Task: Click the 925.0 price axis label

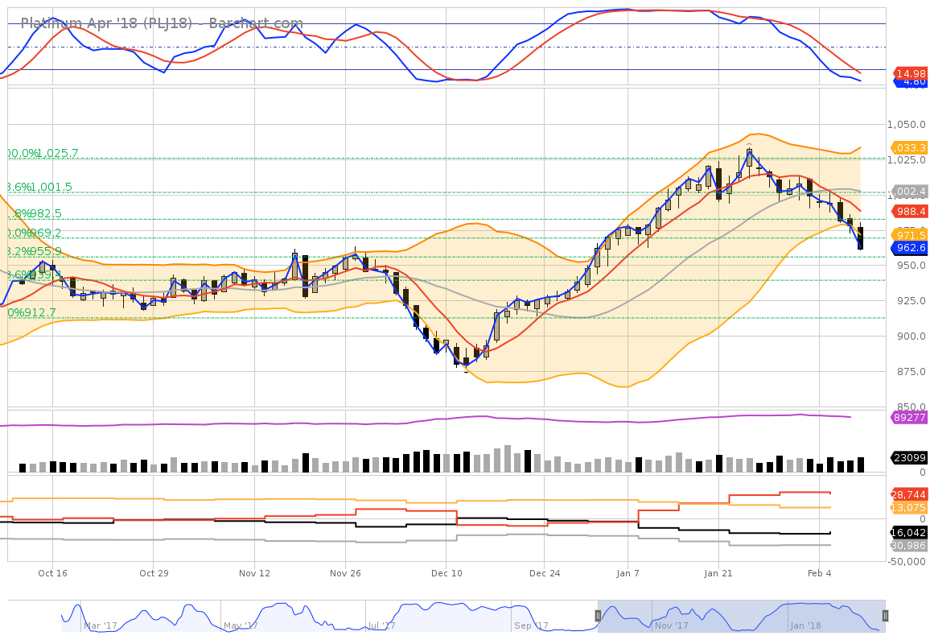Action: (x=910, y=301)
